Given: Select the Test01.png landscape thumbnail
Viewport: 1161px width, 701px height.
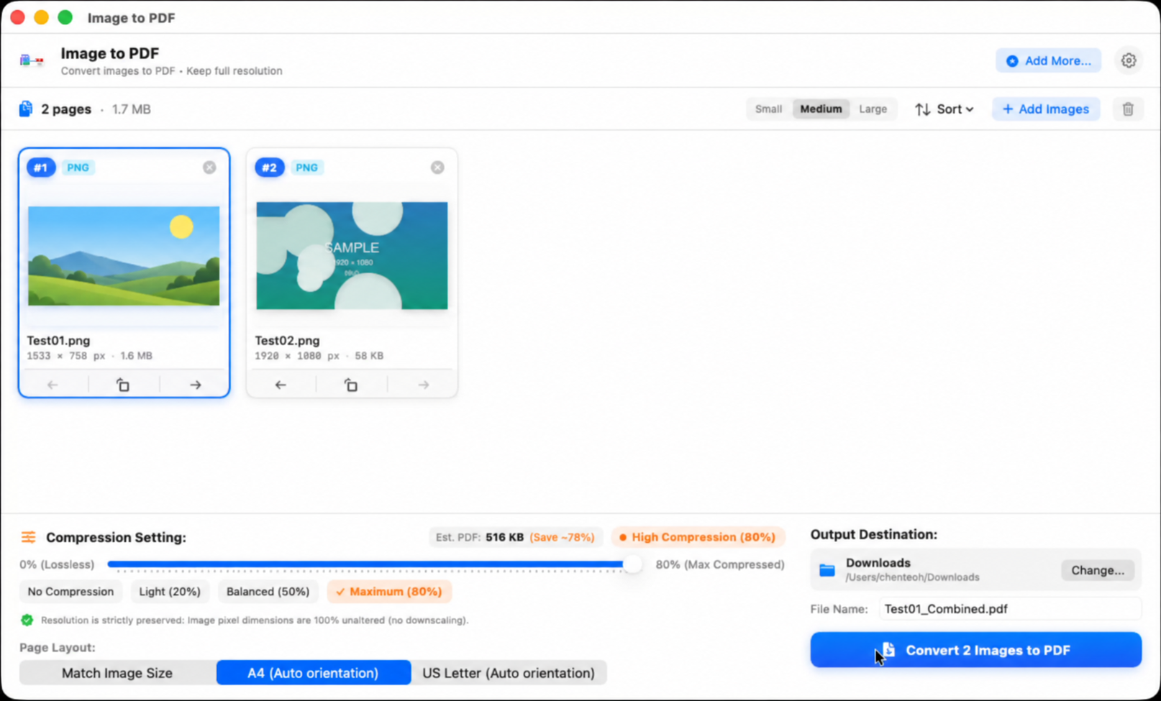Looking at the screenshot, I should 124,256.
